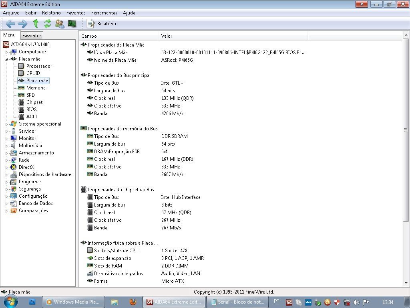Go back using the blue left arrow
Image resolution: width=410 pixels, height=308 pixels.
10,24
